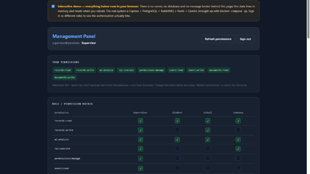Click the Company column header
Screen dimensions: 310x174
tap(238, 113)
